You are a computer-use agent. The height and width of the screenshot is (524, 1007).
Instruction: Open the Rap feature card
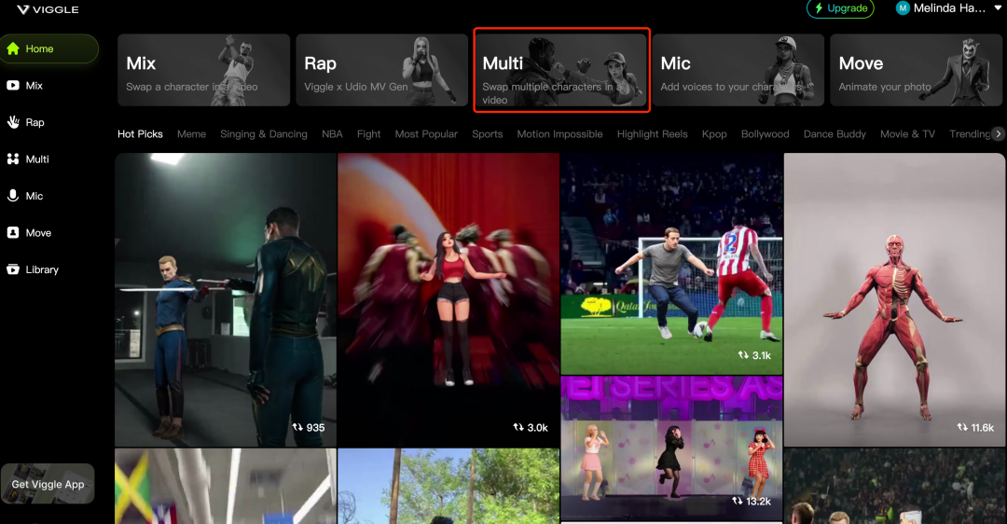381,70
